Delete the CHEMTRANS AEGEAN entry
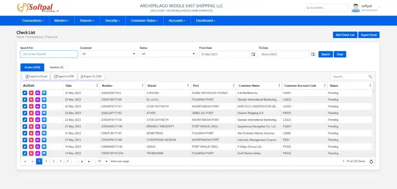 click(31, 140)
